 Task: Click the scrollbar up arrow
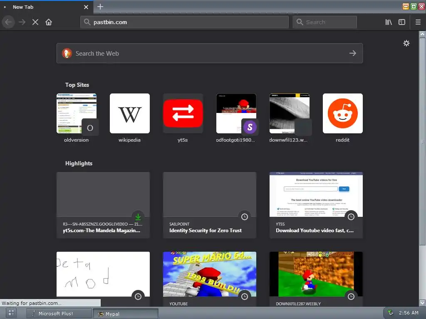422,34
